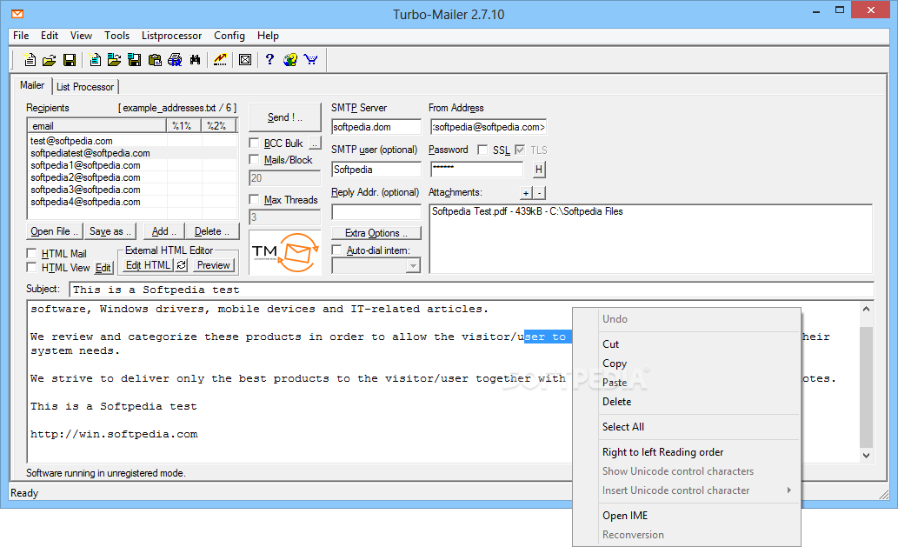Click the Save message floppy disk icon

point(70,59)
